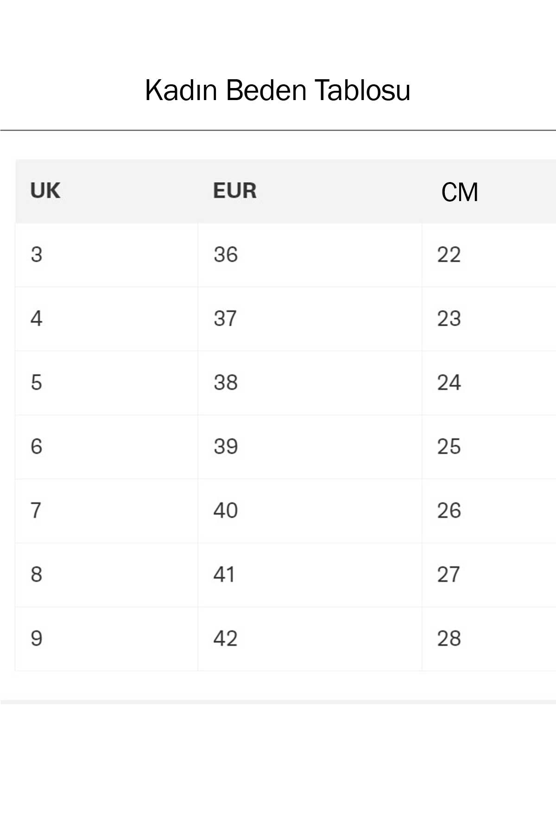This screenshot has height=834, width=556.
Task: Click the 24 cm cell
Action: point(449,382)
